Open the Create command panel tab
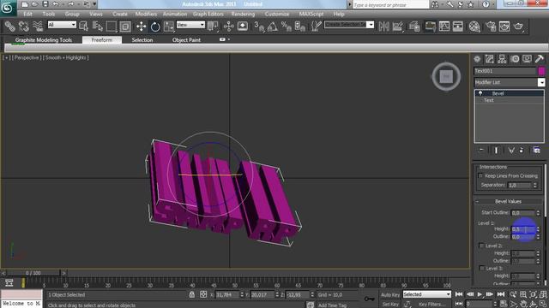Viewport: 549px width, 308px height. click(x=477, y=59)
